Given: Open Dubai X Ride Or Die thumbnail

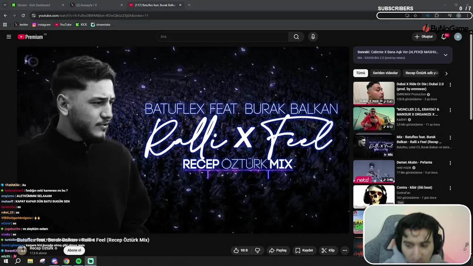Looking at the screenshot, I should (x=374, y=93).
